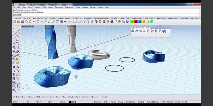Switch to the Drafting toolbar tab
213x106 pixels.
click(x=184, y=18)
